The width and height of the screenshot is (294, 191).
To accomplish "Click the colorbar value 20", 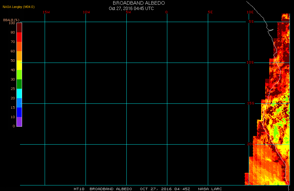I will click(x=13, y=98).
